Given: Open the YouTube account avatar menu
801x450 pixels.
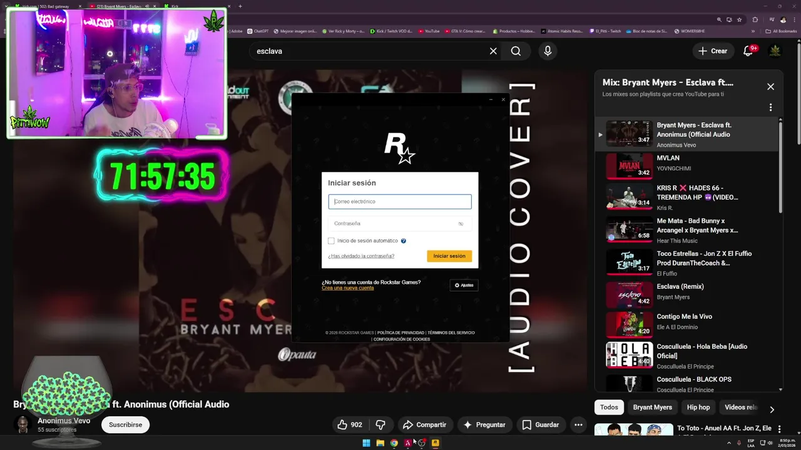Looking at the screenshot, I should click(x=775, y=51).
